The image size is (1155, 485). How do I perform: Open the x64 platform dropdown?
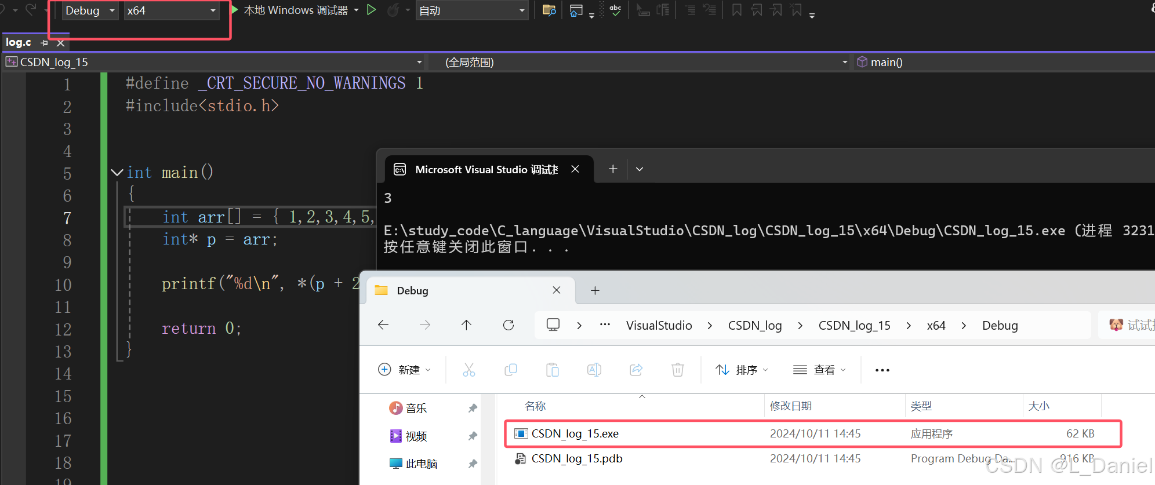[172, 10]
